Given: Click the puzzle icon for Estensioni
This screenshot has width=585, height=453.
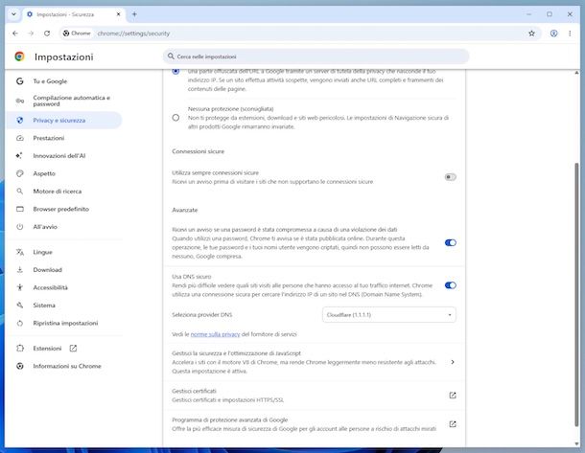Looking at the screenshot, I should point(20,349).
